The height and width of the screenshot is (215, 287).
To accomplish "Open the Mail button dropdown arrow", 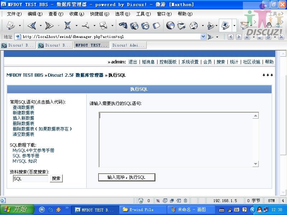I will (203, 25).
